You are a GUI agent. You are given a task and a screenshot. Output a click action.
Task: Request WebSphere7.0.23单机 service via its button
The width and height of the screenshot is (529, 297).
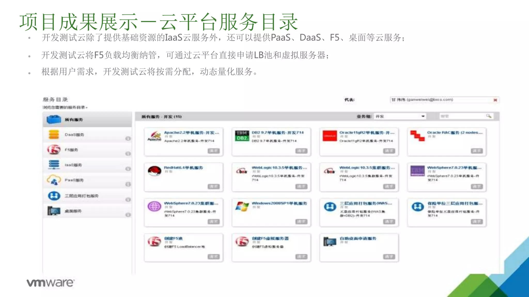point(477,186)
